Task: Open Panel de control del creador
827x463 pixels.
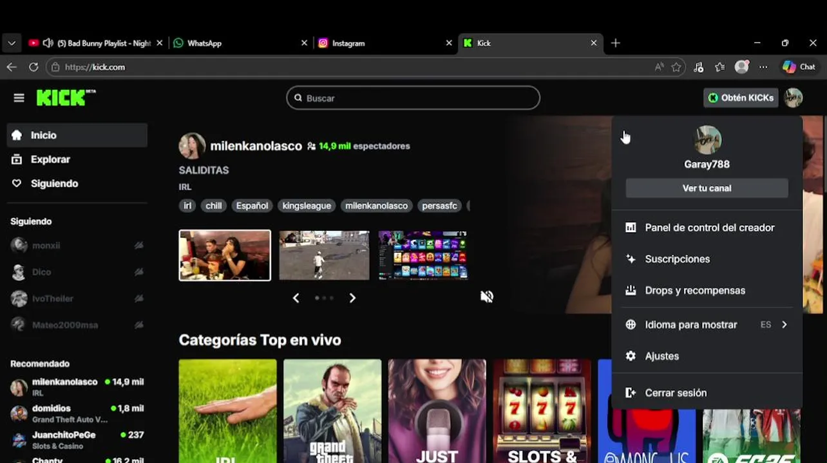Action: 707,228
